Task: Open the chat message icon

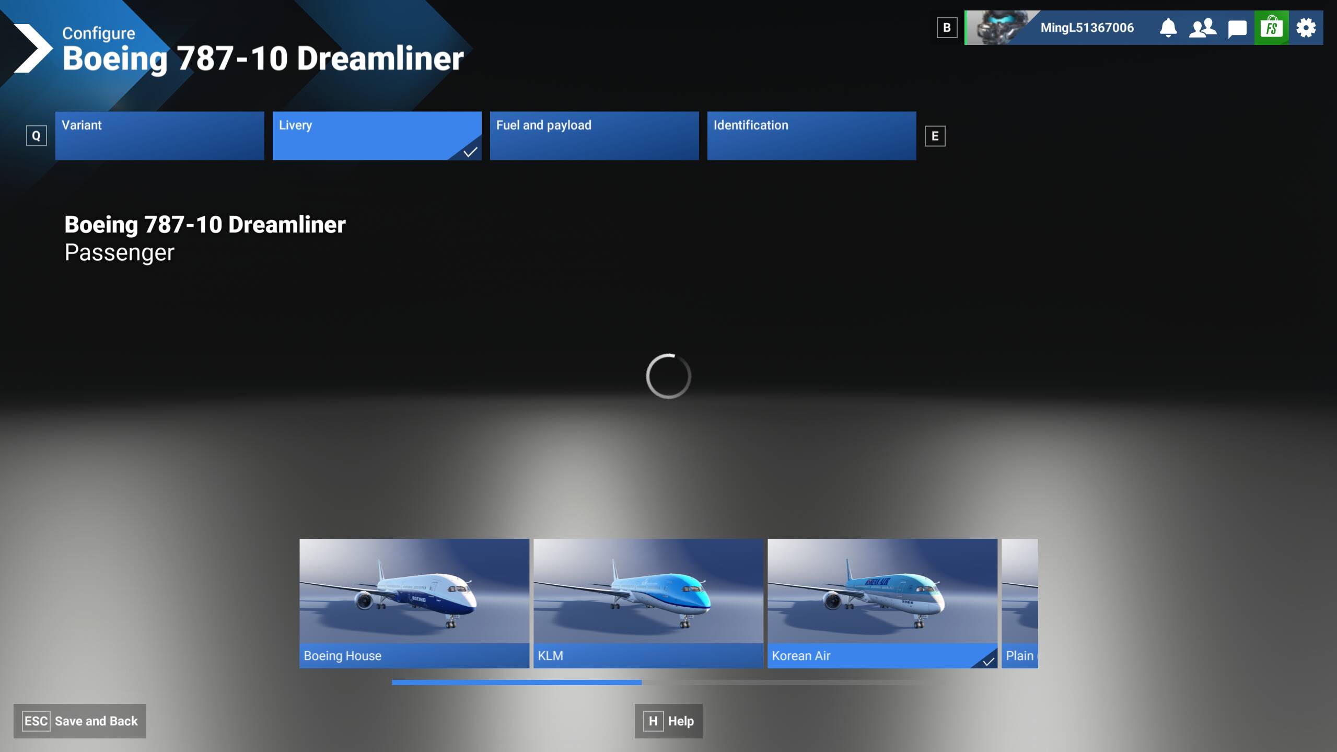Action: point(1237,28)
